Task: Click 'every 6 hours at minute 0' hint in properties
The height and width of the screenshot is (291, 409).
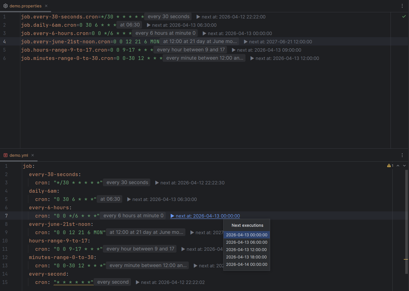Action: point(165,33)
